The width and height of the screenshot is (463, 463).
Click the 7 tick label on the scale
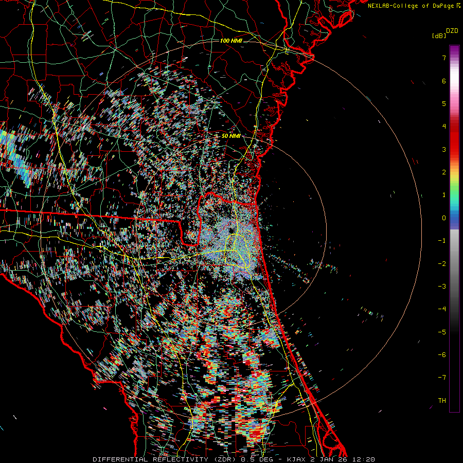click(x=444, y=58)
